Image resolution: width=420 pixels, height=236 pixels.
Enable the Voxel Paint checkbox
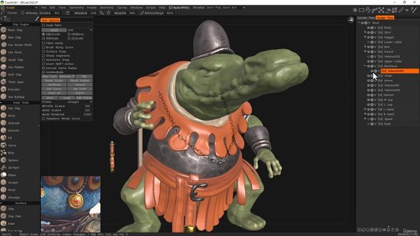(44, 25)
